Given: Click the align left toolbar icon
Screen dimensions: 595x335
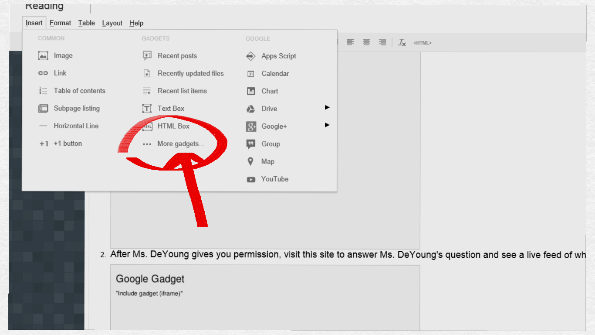Looking at the screenshot, I should pyautogui.click(x=351, y=42).
